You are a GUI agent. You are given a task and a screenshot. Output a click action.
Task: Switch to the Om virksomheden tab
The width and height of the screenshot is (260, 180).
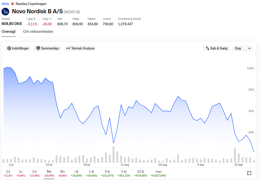[x=38, y=32]
